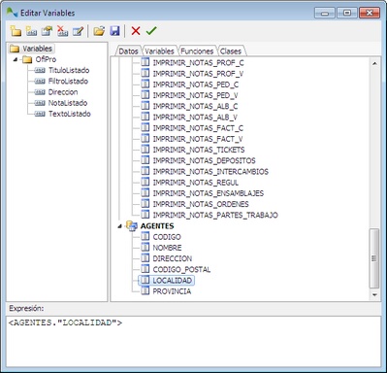Click the data tree scrollbar up arrow
Image resolution: width=387 pixels, height=373 pixels.
(x=374, y=63)
